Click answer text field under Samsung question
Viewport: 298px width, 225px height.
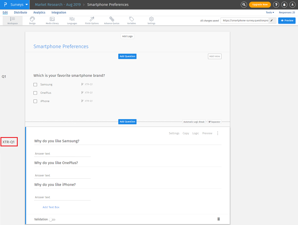pos(62,154)
